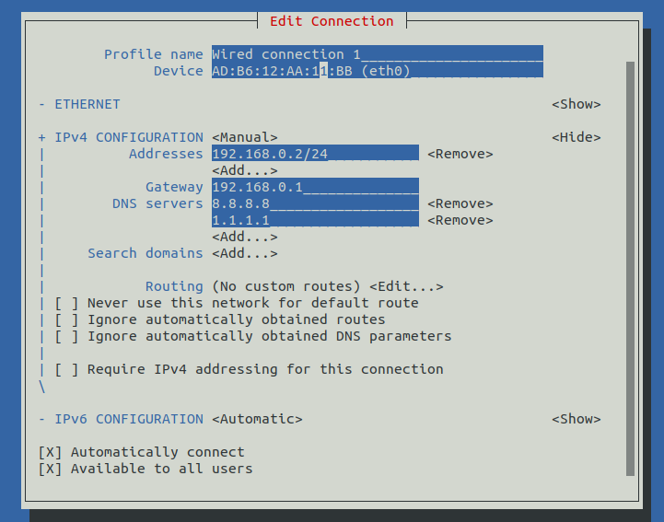
Task: Hide the IPv4 CONFIGURATION section
Action: pos(576,137)
